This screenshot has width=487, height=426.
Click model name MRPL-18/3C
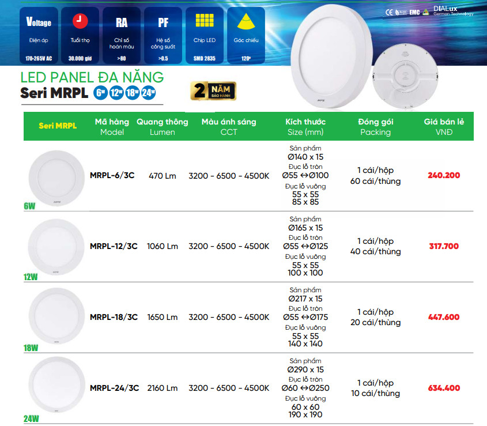click(114, 317)
